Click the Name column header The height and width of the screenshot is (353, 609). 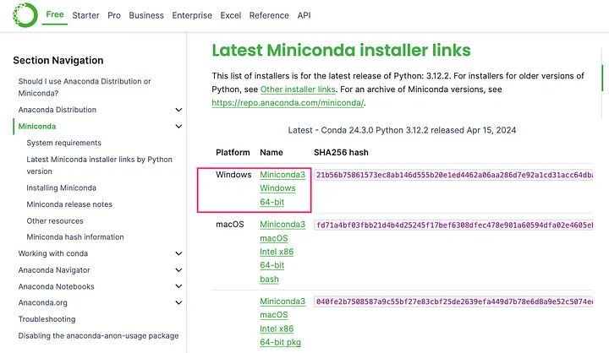click(272, 153)
